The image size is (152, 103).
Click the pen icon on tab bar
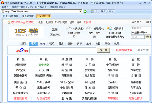click(x=4, y=16)
